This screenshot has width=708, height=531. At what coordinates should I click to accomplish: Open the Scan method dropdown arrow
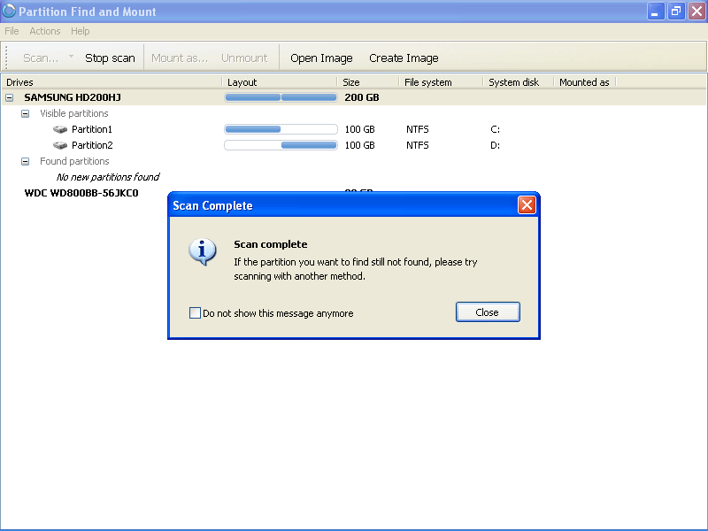coord(71,57)
